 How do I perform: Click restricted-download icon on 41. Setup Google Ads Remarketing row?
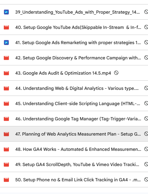coord(146,42)
